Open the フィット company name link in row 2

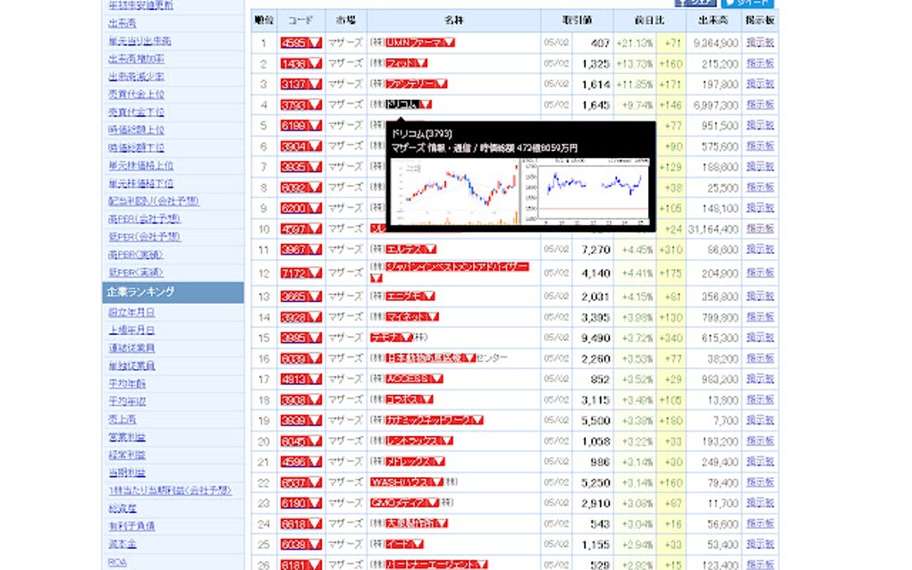point(401,63)
